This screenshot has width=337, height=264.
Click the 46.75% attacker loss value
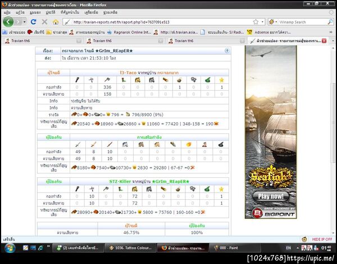pos(131,232)
